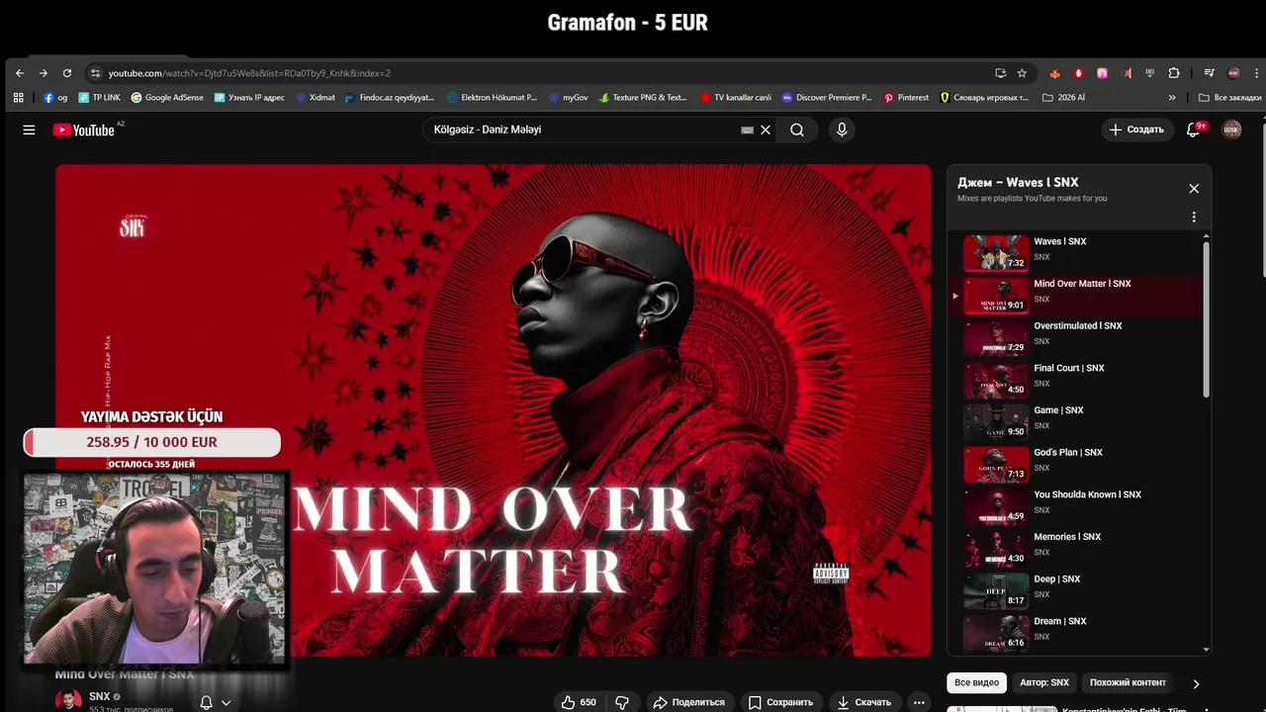
Task: Click the browser address bar URL
Action: 249,73
